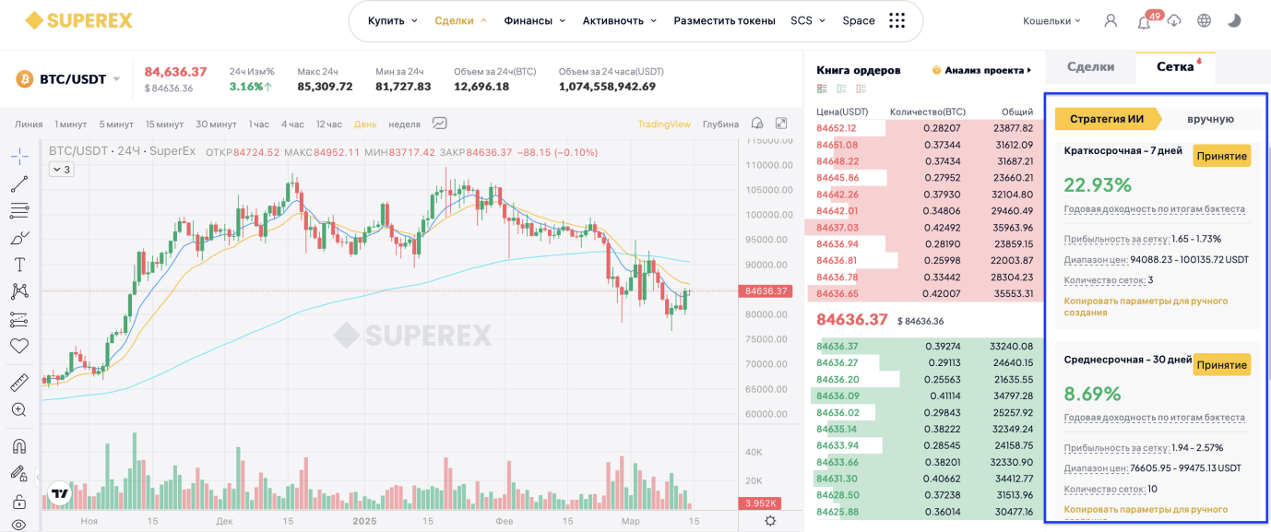The height and width of the screenshot is (532, 1271).
Task: Expand the Кошельки dropdown
Action: tap(1052, 20)
